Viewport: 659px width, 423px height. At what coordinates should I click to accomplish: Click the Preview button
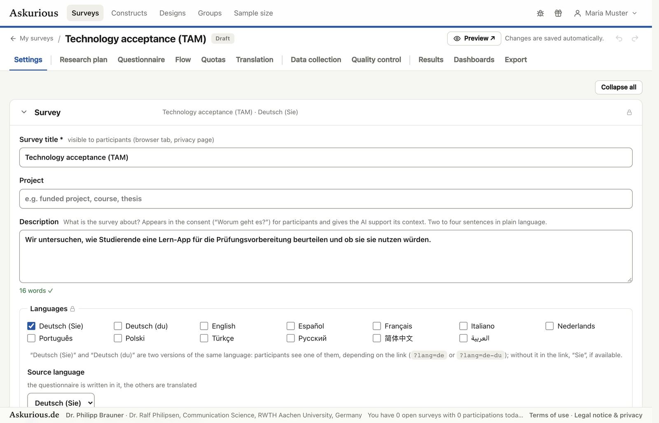click(x=474, y=38)
